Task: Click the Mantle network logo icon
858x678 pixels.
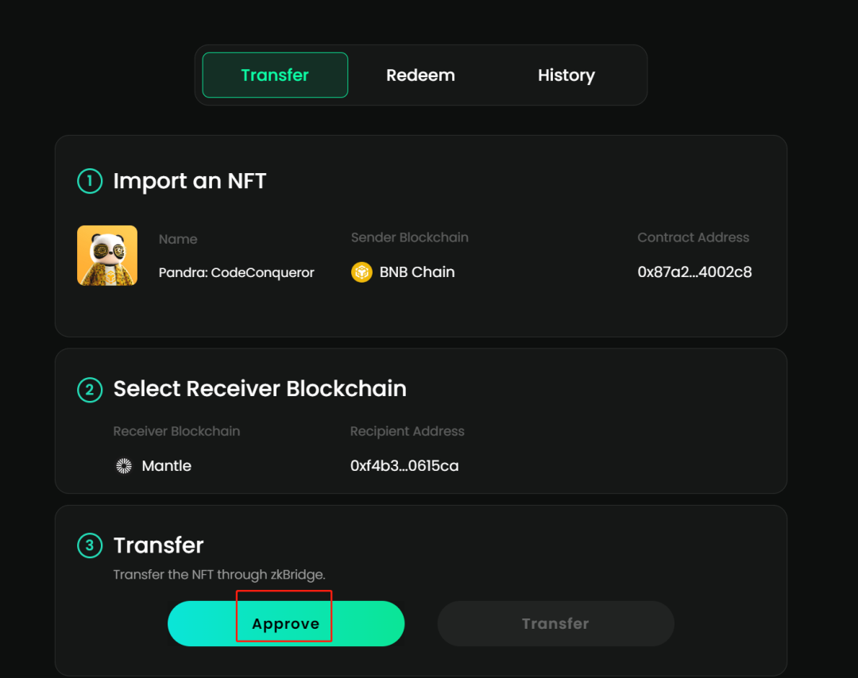Action: point(124,466)
